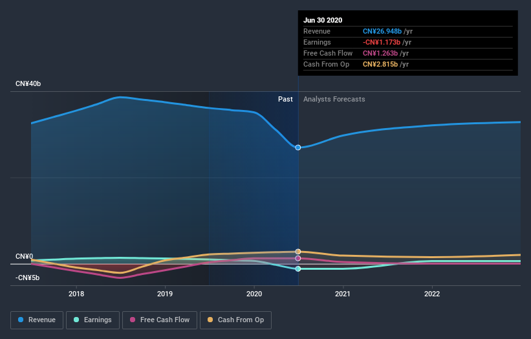This screenshot has width=531, height=339.
Task: Select the orange Cash From Op data point
Action: click(x=298, y=252)
